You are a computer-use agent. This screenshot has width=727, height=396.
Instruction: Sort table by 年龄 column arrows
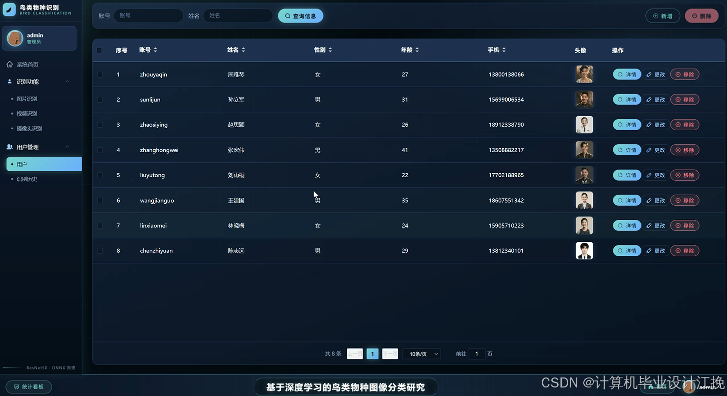tap(417, 50)
